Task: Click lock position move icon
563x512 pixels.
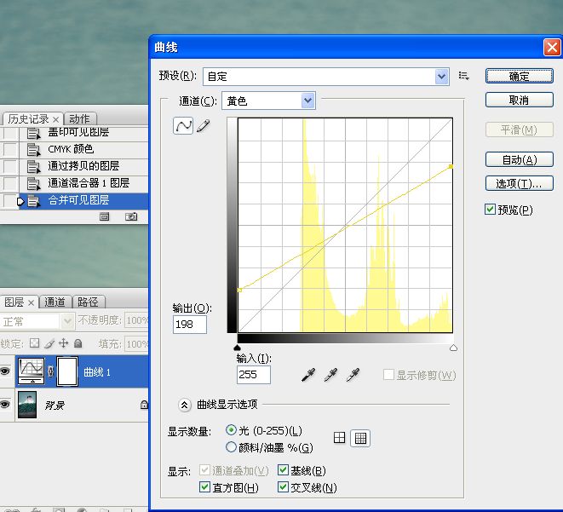Action: point(64,343)
